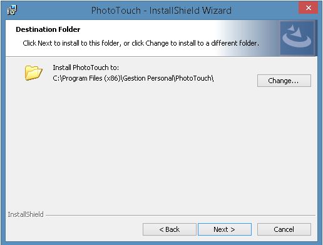This screenshot has width=323, height=245.
Task: Click the empty gray area of the dialog
Action: click(161, 146)
